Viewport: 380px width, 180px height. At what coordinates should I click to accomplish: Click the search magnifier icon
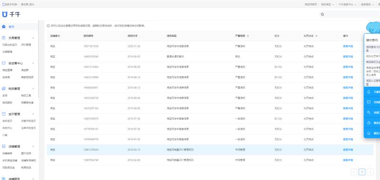coord(323,14)
